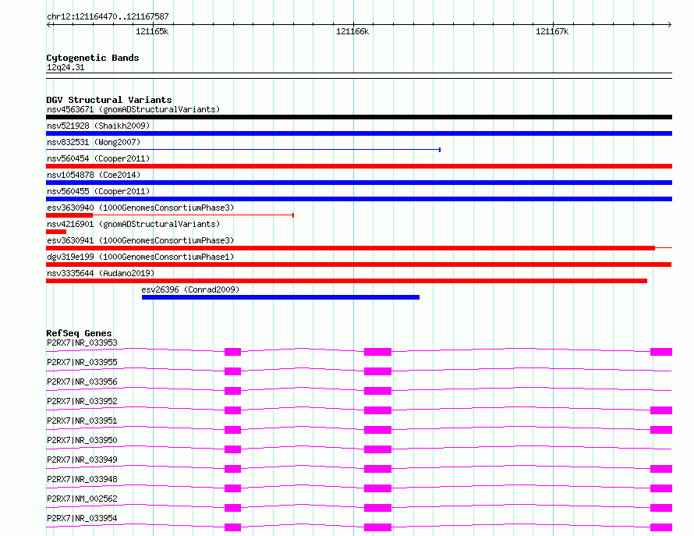
Task: Click the rightmost exon of NR_033949
Action: click(661, 469)
